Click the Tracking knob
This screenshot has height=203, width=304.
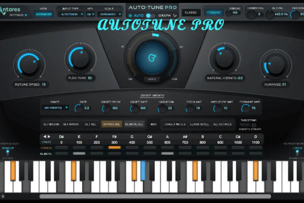point(294,14)
